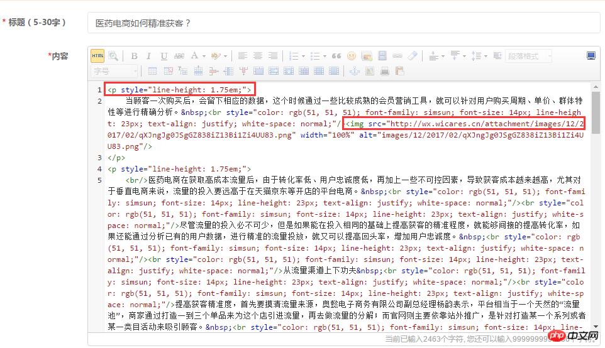The height and width of the screenshot is (348, 605).
Task: Open the 段落格式 paragraph format dropdown
Action: [528, 56]
